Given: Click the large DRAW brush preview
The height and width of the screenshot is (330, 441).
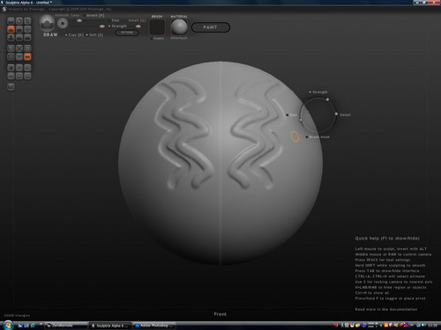Looking at the screenshot, I should [47, 23].
